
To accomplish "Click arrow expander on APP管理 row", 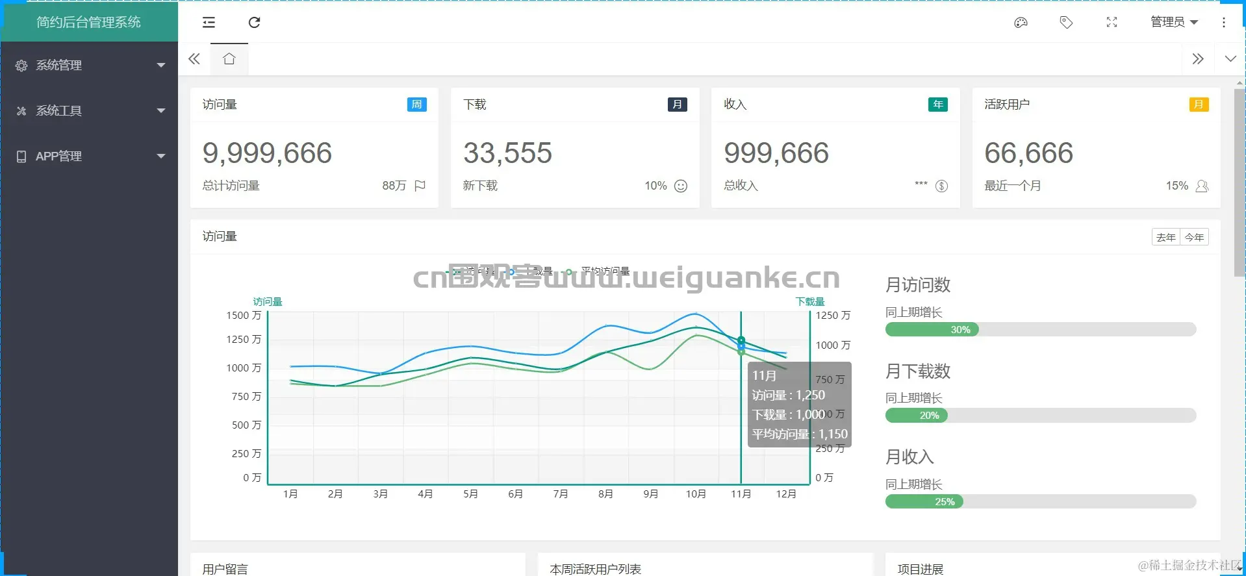I will pyautogui.click(x=161, y=157).
